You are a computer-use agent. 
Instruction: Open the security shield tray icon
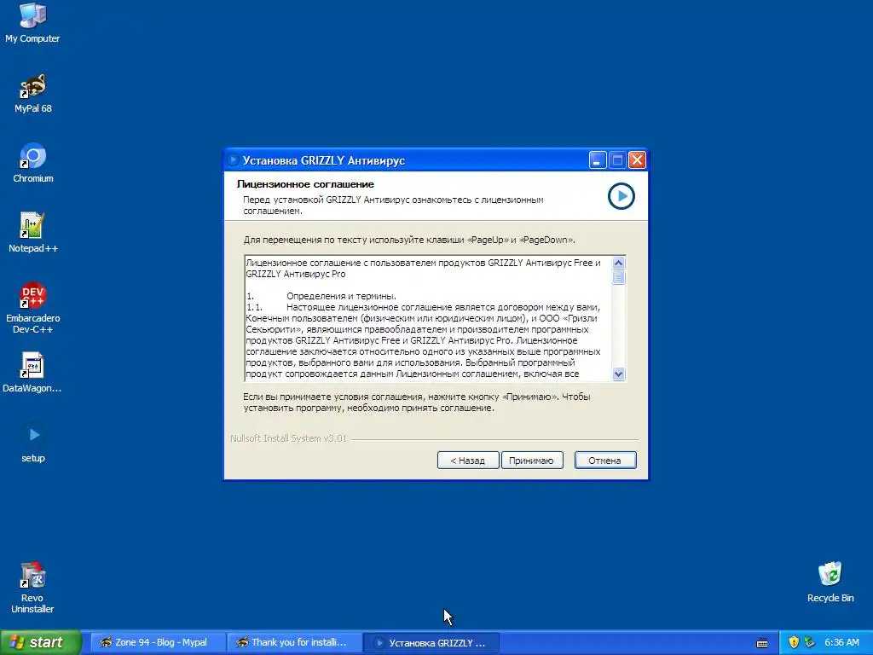(794, 642)
